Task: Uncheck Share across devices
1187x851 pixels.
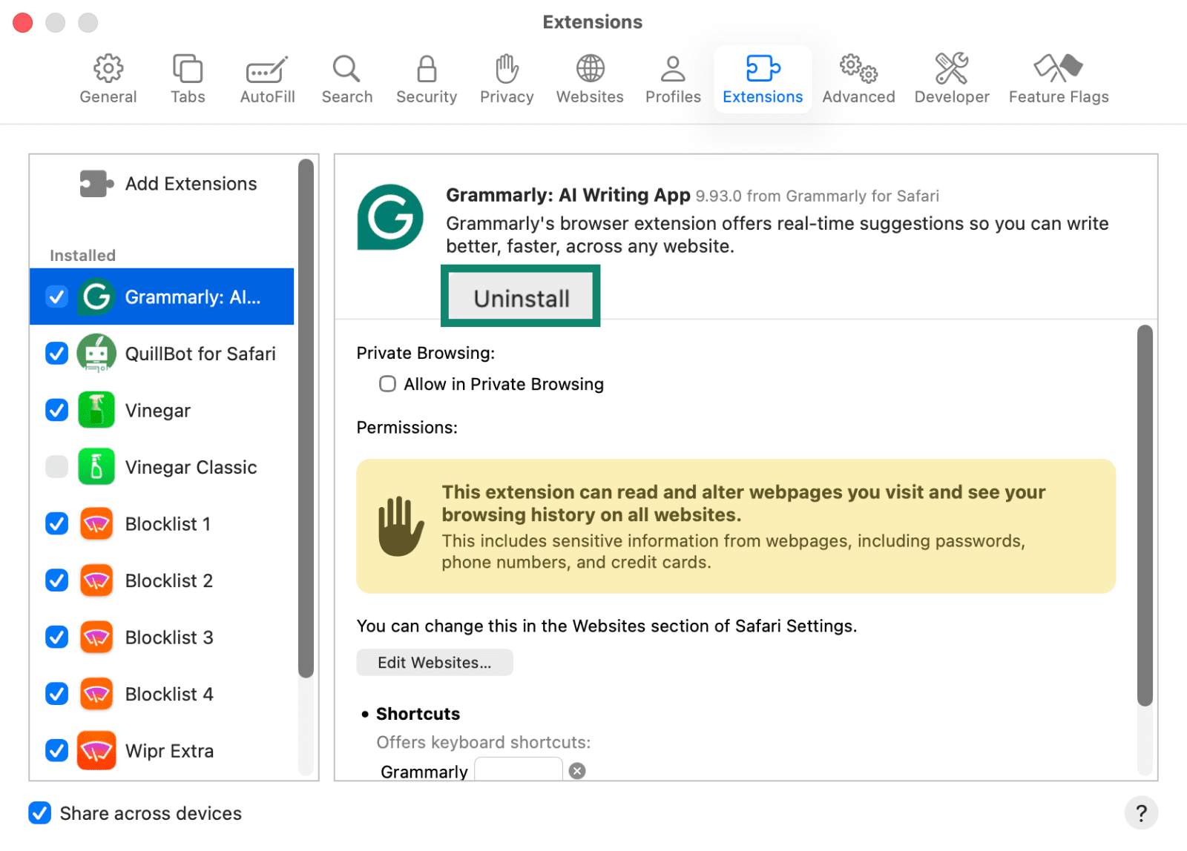Action: [x=39, y=813]
